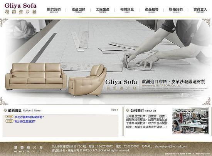Go to the 工廠生產 Factory page

coord(103,10)
